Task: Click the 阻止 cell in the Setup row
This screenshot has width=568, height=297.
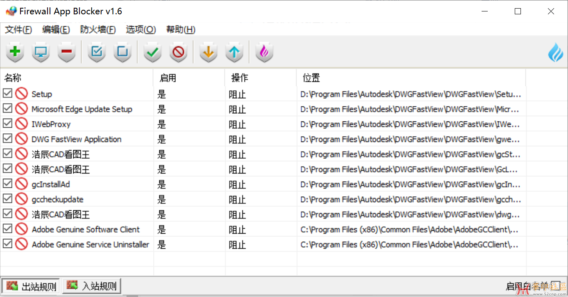Action: [238, 94]
